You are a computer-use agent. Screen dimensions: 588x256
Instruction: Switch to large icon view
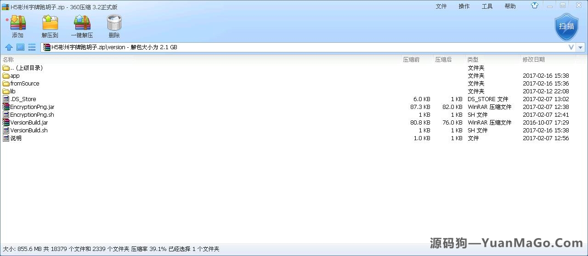click(20, 47)
